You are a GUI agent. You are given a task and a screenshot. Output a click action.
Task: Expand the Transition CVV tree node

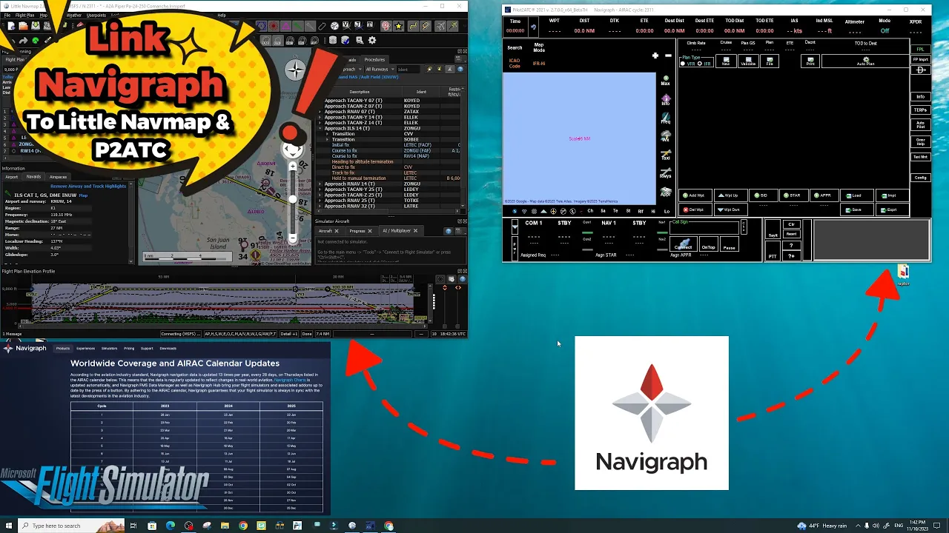click(x=327, y=134)
